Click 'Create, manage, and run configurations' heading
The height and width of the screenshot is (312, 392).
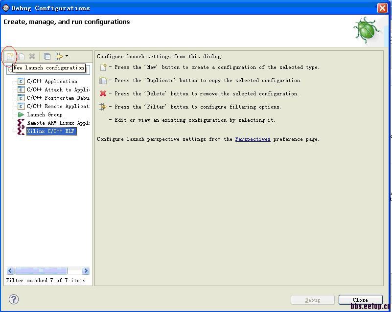[x=67, y=22]
